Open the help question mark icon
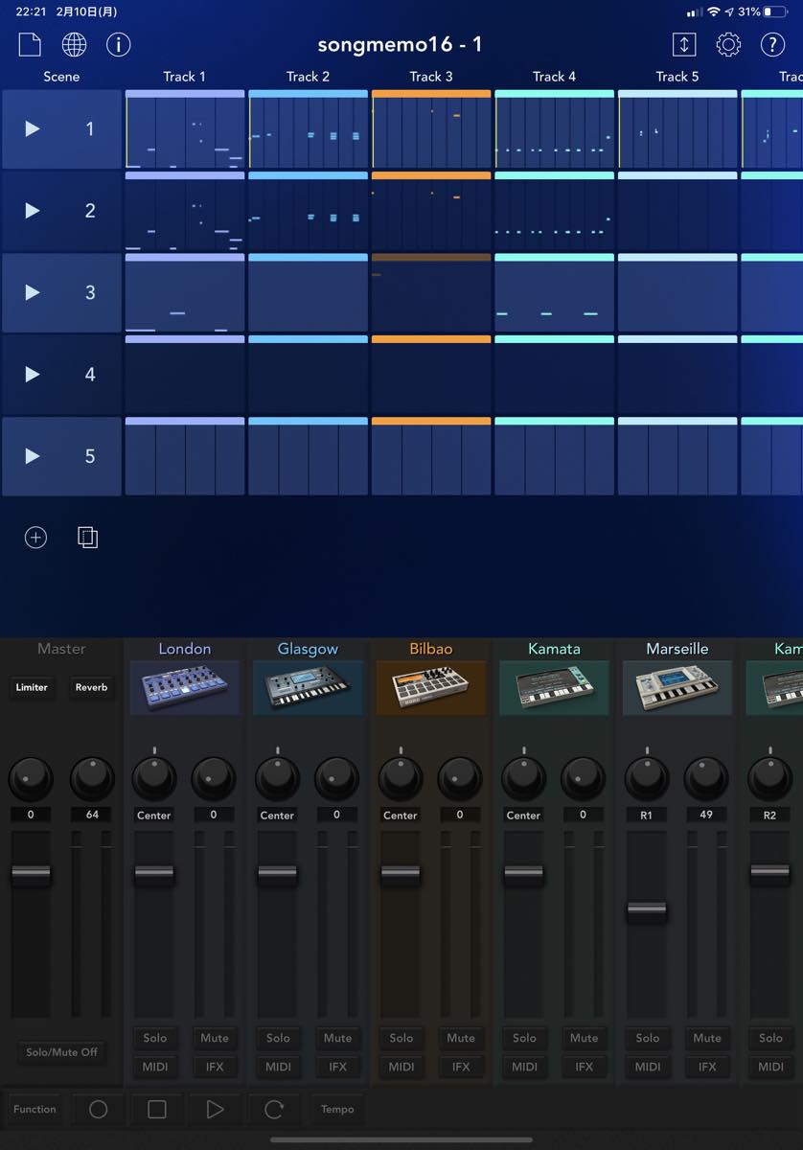This screenshot has height=1150, width=803. click(772, 44)
